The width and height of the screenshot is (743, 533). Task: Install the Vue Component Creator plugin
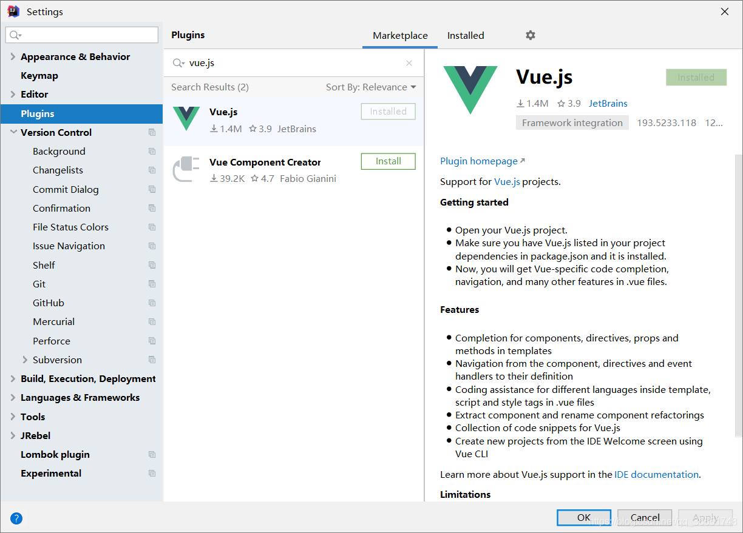tap(388, 161)
